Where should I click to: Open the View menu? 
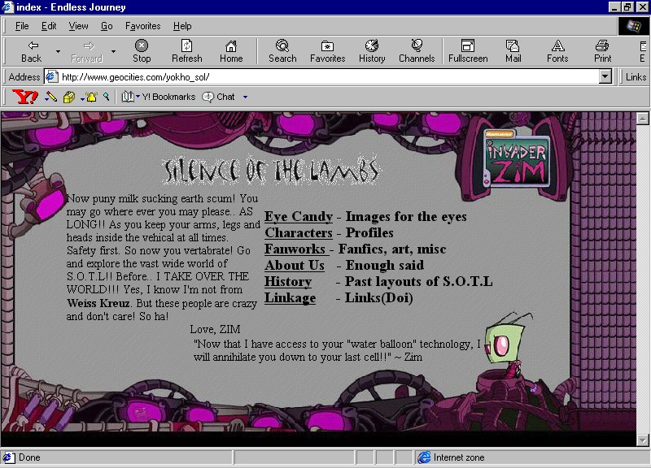(x=78, y=26)
